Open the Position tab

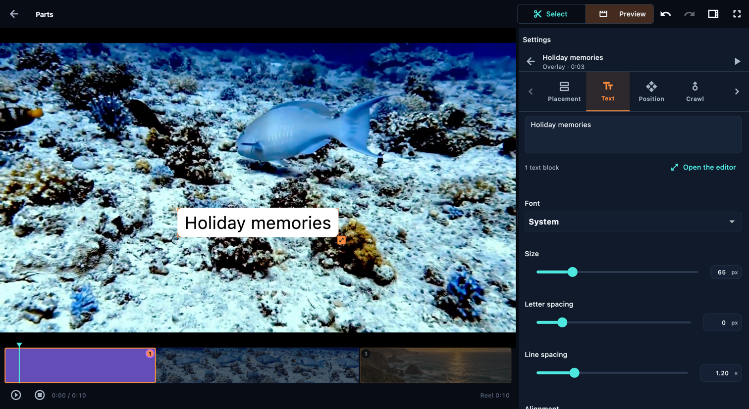pyautogui.click(x=651, y=91)
